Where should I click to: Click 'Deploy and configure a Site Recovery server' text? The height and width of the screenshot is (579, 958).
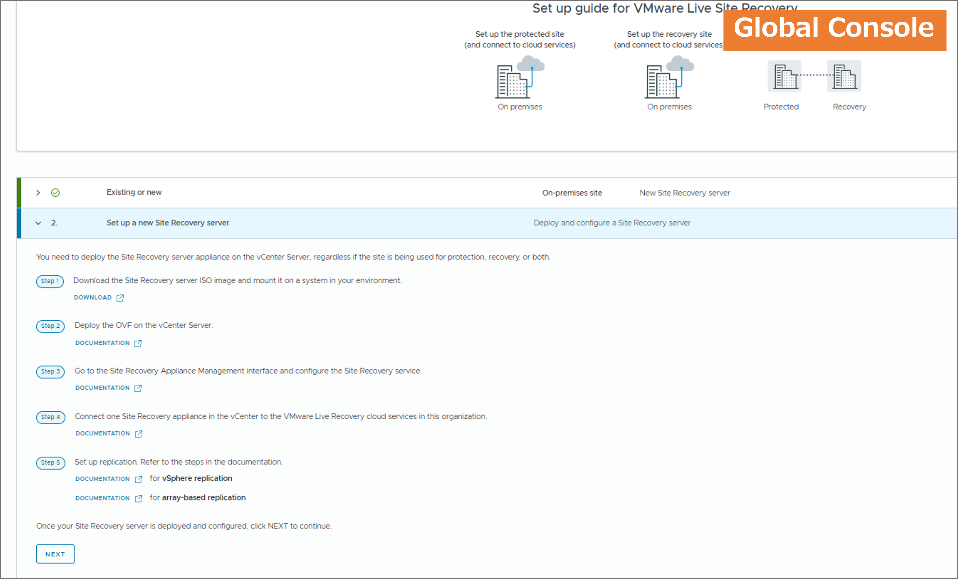point(612,223)
